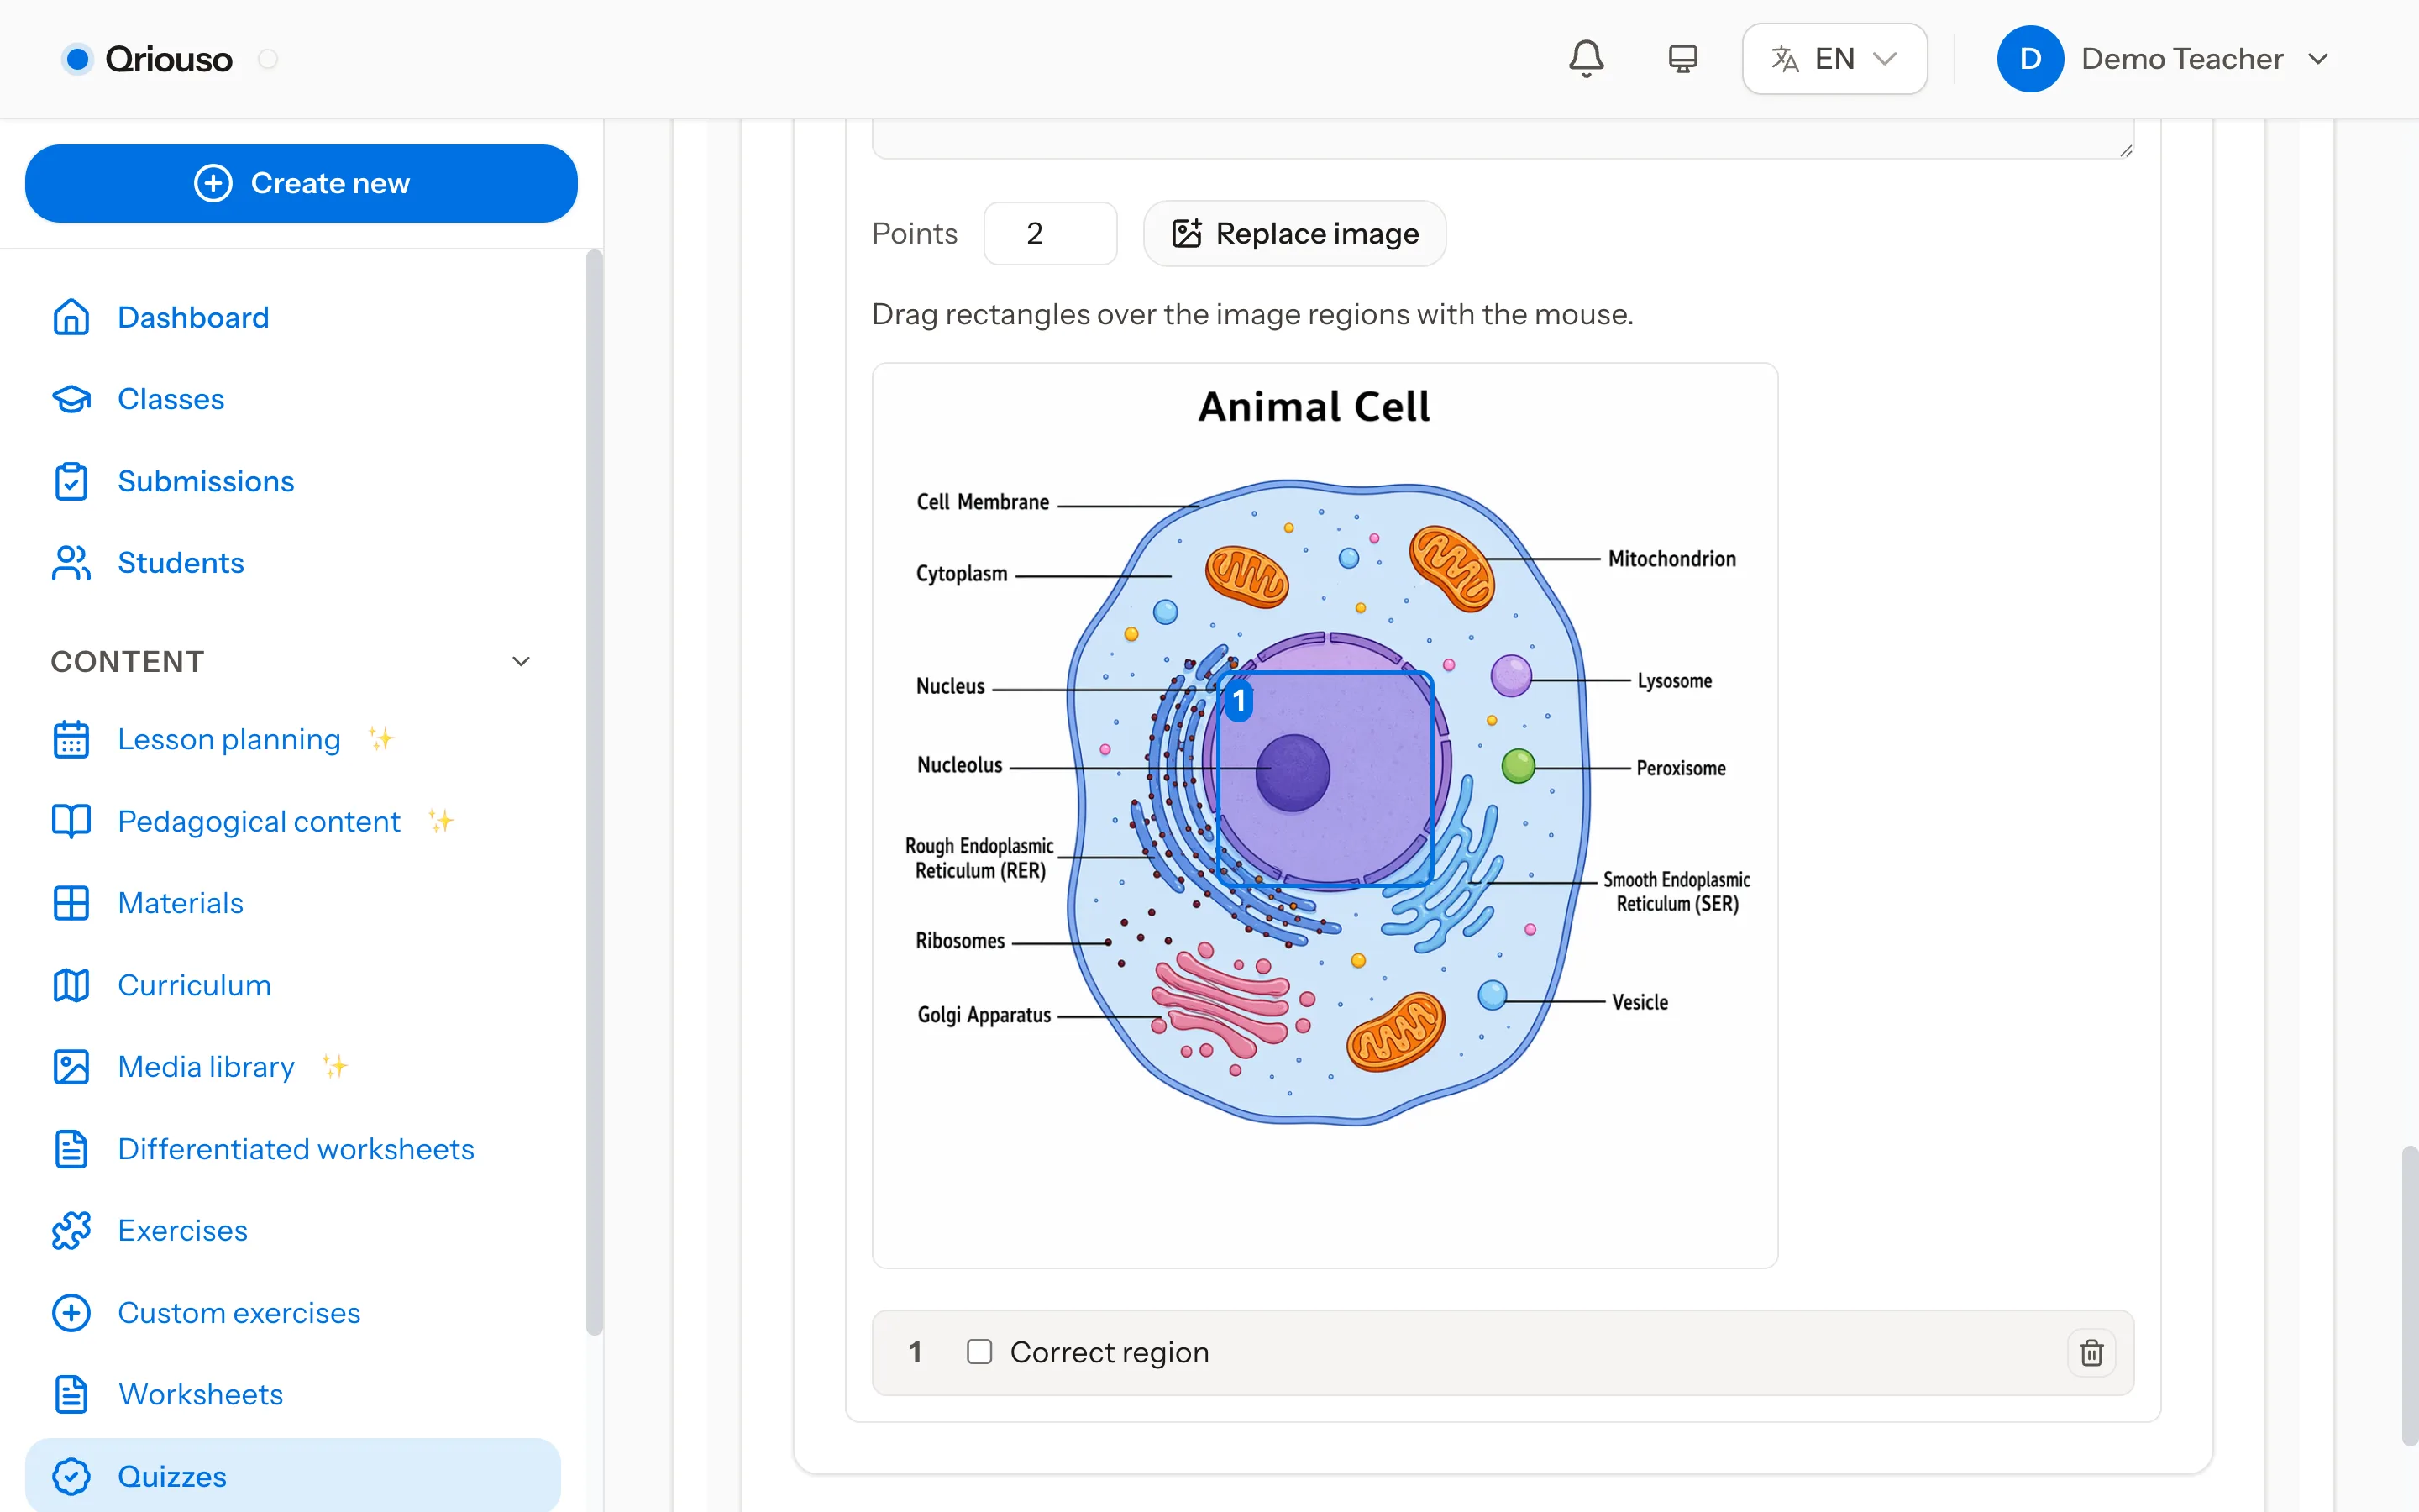This screenshot has width=2419, height=1512.
Task: Click the Qriouso logo
Action: (x=148, y=59)
